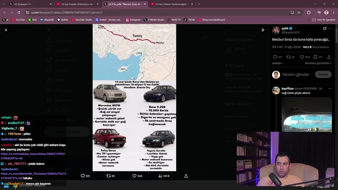Open more options on keyifizm's reply

pyautogui.click(x=330, y=89)
